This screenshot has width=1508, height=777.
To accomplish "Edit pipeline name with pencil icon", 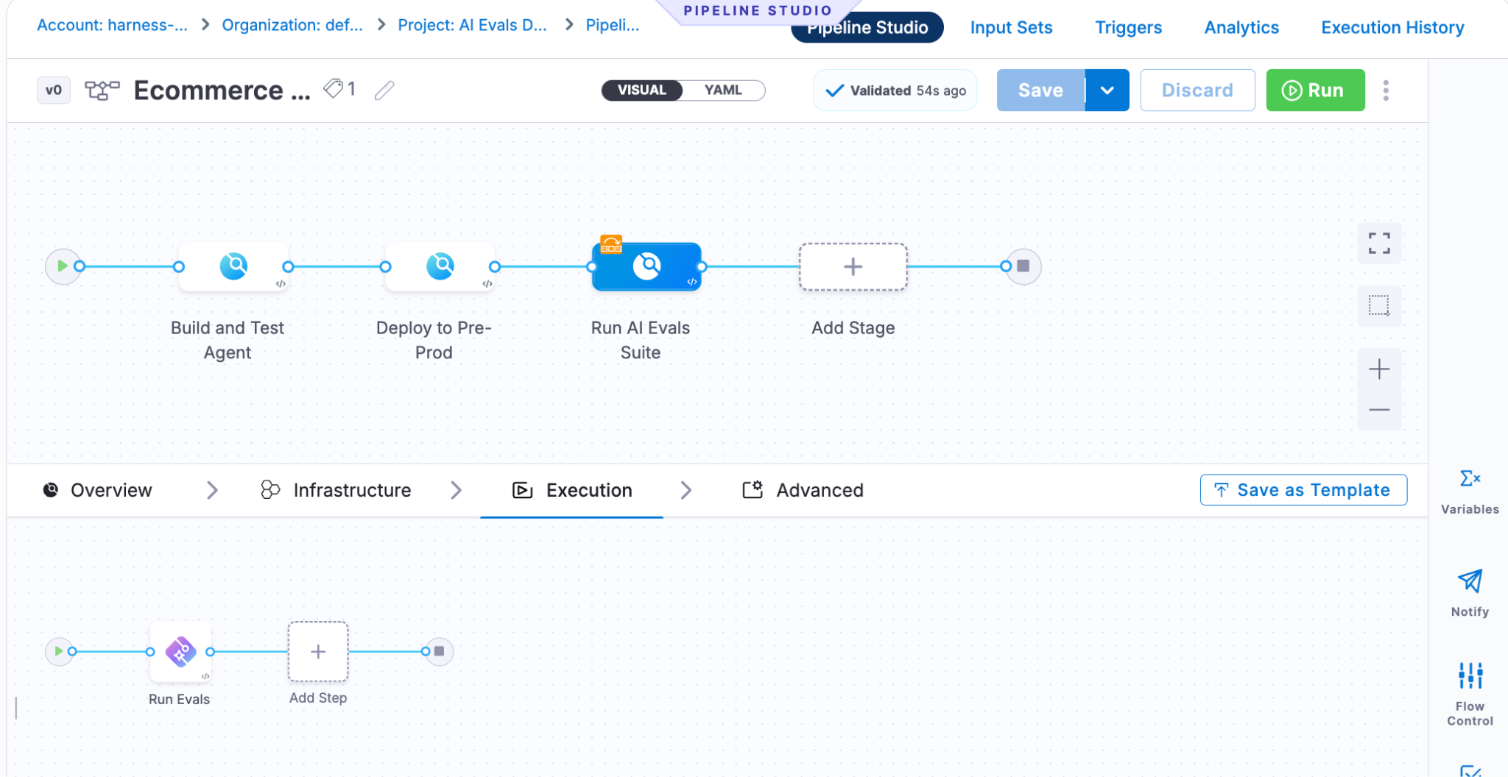I will click(x=384, y=90).
